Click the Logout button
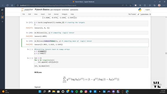The image size is (167, 94). point(147,10)
